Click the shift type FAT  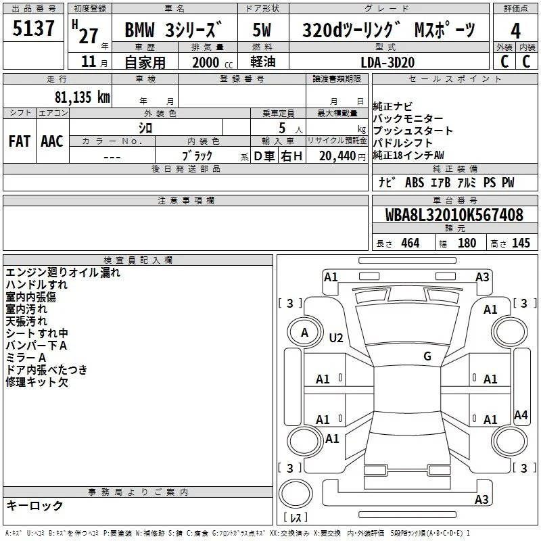click(x=20, y=141)
